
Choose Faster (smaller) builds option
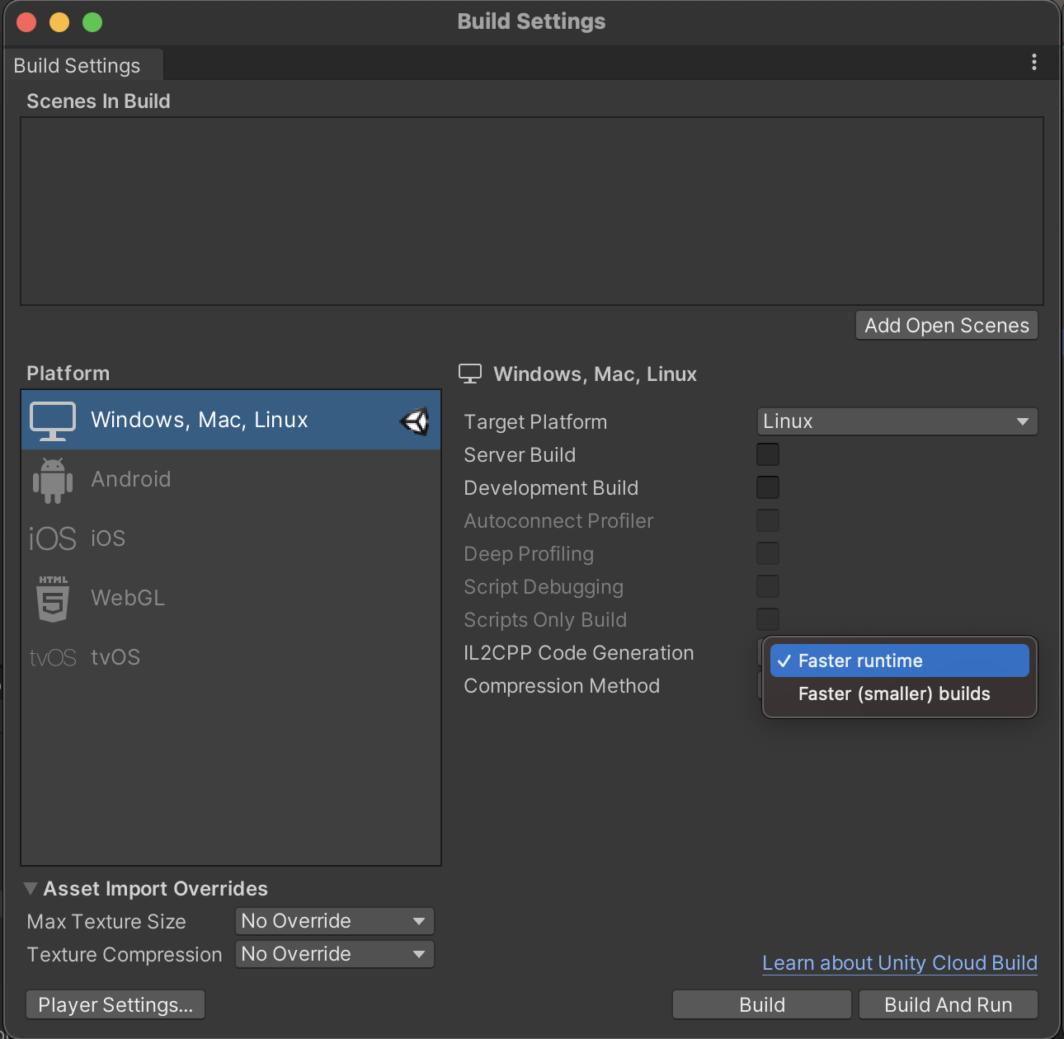pyautogui.click(x=894, y=694)
